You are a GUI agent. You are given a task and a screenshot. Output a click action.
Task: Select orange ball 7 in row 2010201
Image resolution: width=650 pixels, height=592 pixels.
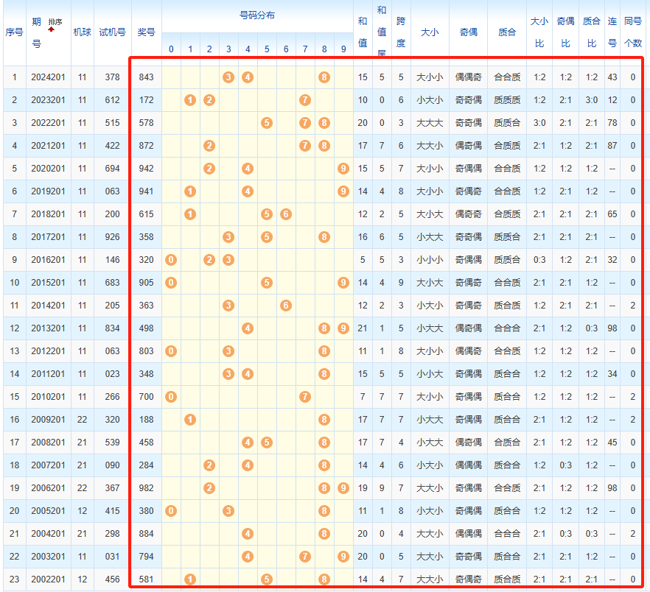coord(305,397)
